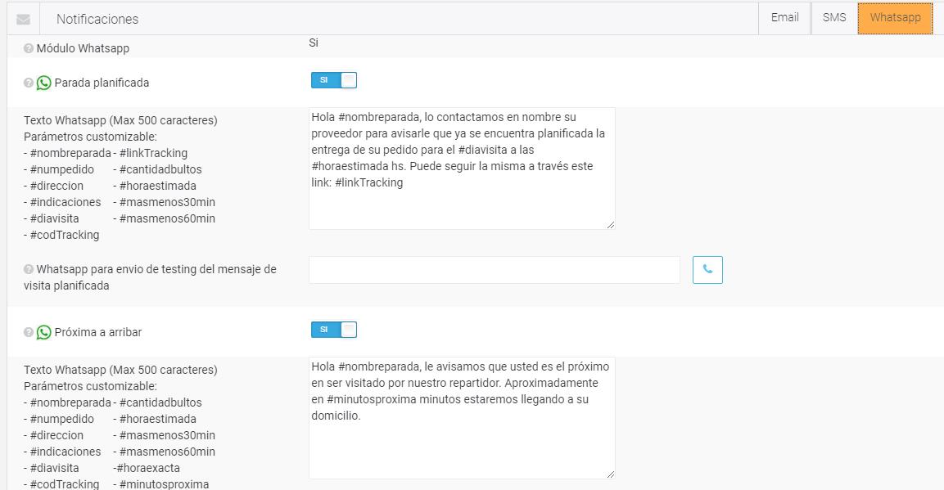
Task: Grab resize handle of Parada planificada text area
Action: [610, 224]
